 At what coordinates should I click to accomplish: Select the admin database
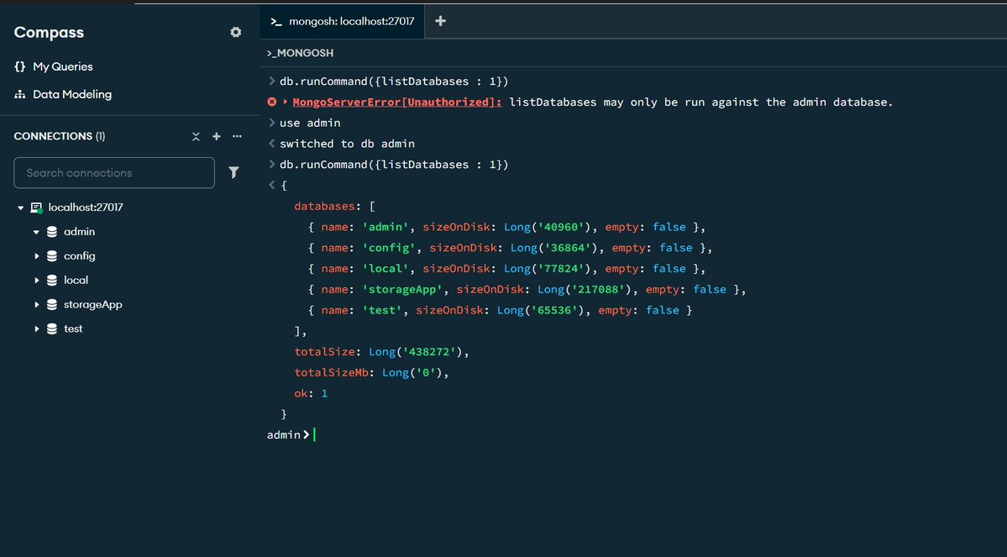[79, 231]
